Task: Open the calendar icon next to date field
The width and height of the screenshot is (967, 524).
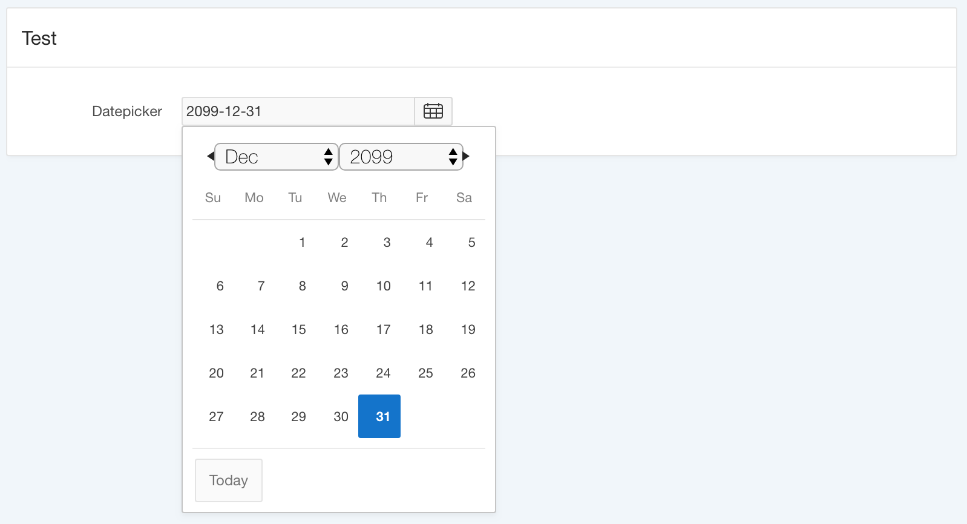Action: click(433, 111)
